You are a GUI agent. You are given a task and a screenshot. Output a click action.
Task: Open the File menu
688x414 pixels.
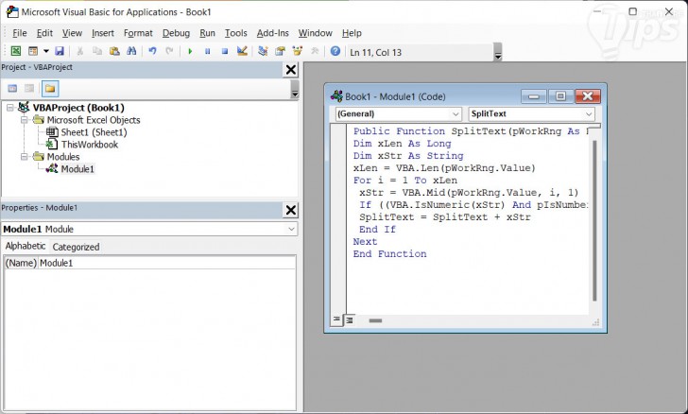19,33
